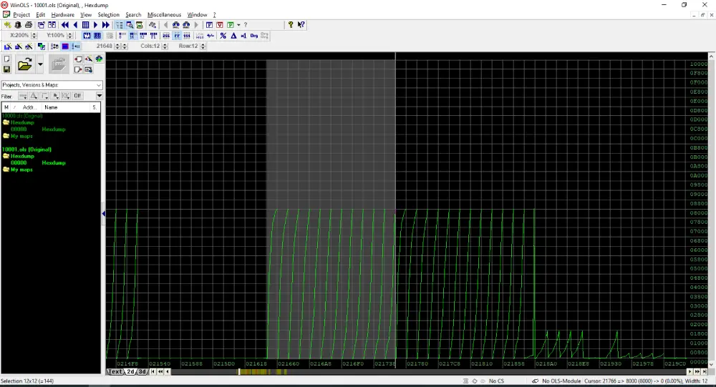Click the print icon in the top toolbar
716x387 pixels.
[x=29, y=24]
